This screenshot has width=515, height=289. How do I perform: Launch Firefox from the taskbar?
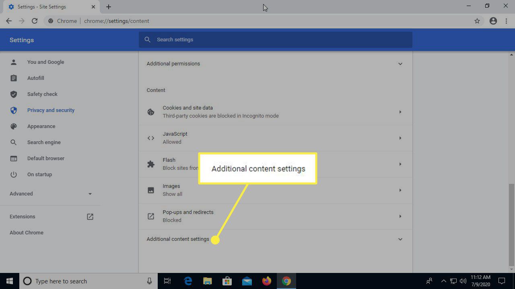coord(266,281)
